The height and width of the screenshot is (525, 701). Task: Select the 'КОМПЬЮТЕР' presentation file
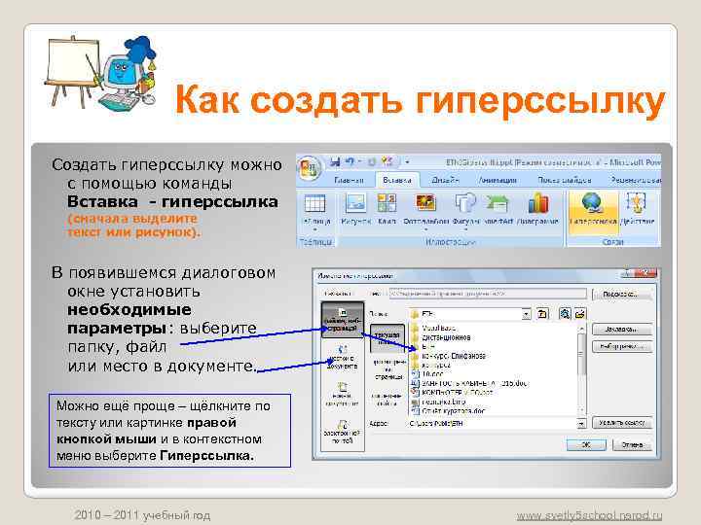452,393
